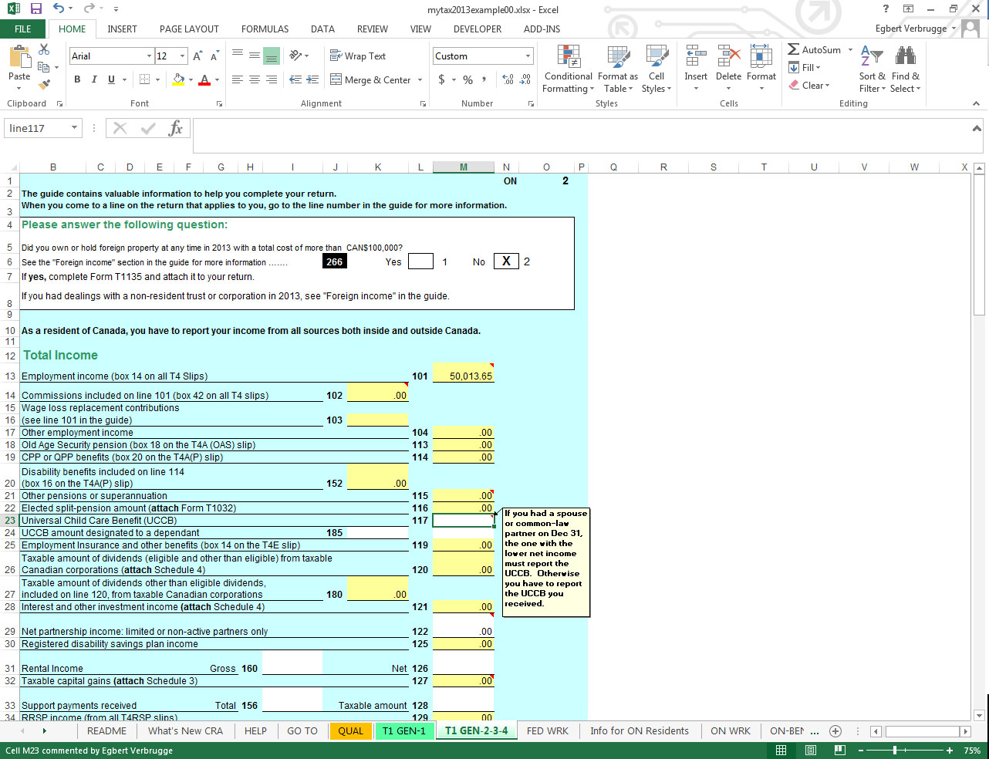Open the QUAL sheet tab
The width and height of the screenshot is (989, 759).
[x=350, y=730]
